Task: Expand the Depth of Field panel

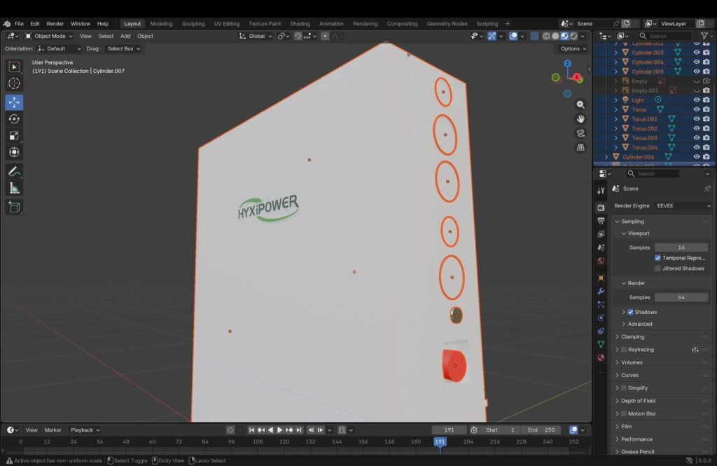Action: (x=638, y=401)
